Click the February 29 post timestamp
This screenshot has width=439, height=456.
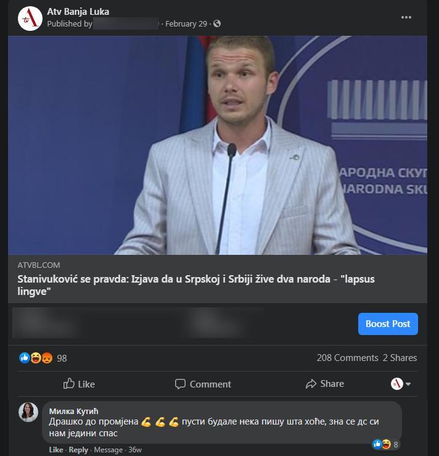click(186, 24)
